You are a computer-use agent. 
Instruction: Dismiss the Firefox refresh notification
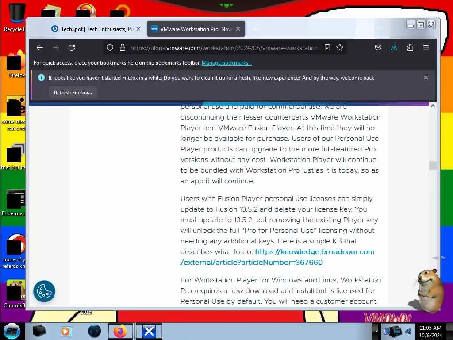[x=426, y=77]
